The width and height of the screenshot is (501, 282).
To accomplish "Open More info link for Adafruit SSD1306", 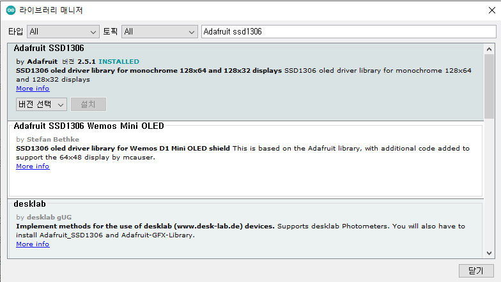I will point(33,88).
